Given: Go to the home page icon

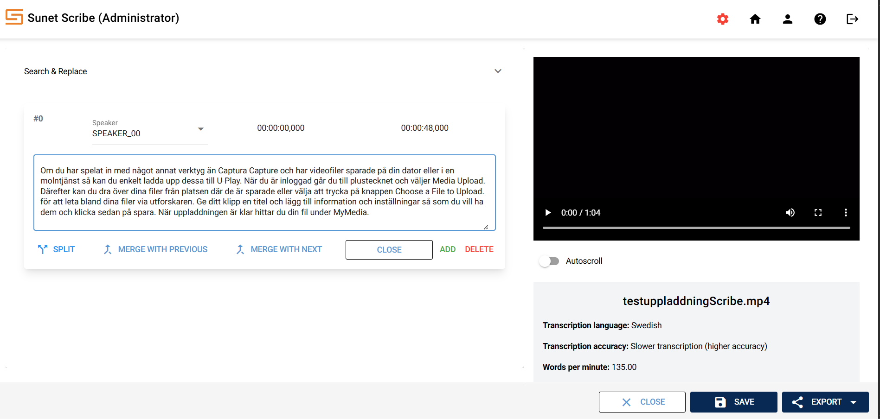Looking at the screenshot, I should point(755,19).
